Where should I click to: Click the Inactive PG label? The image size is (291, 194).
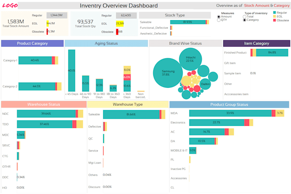(178, 169)
